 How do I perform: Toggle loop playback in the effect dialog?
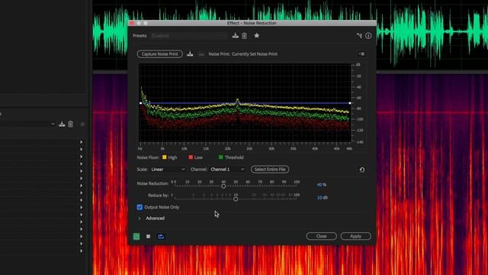pos(161,236)
